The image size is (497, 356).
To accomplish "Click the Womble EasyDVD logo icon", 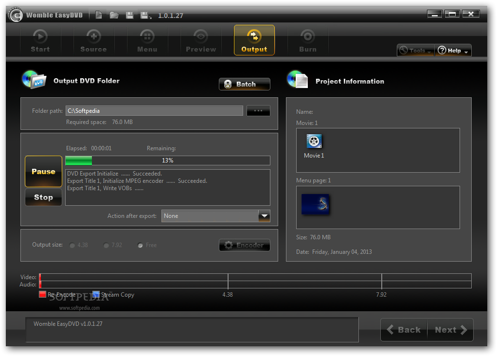I will click(16, 15).
